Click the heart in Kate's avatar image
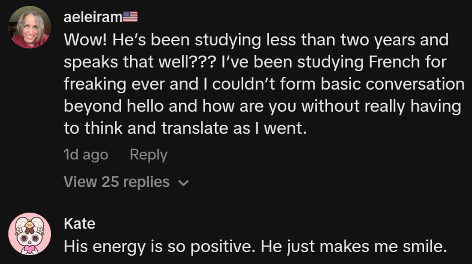The height and width of the screenshot is (264, 472). [29, 249]
